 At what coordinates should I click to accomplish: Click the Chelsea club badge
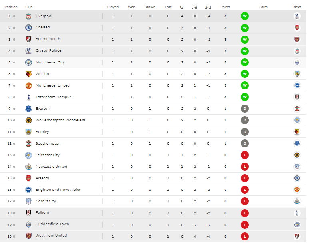pos(28,28)
